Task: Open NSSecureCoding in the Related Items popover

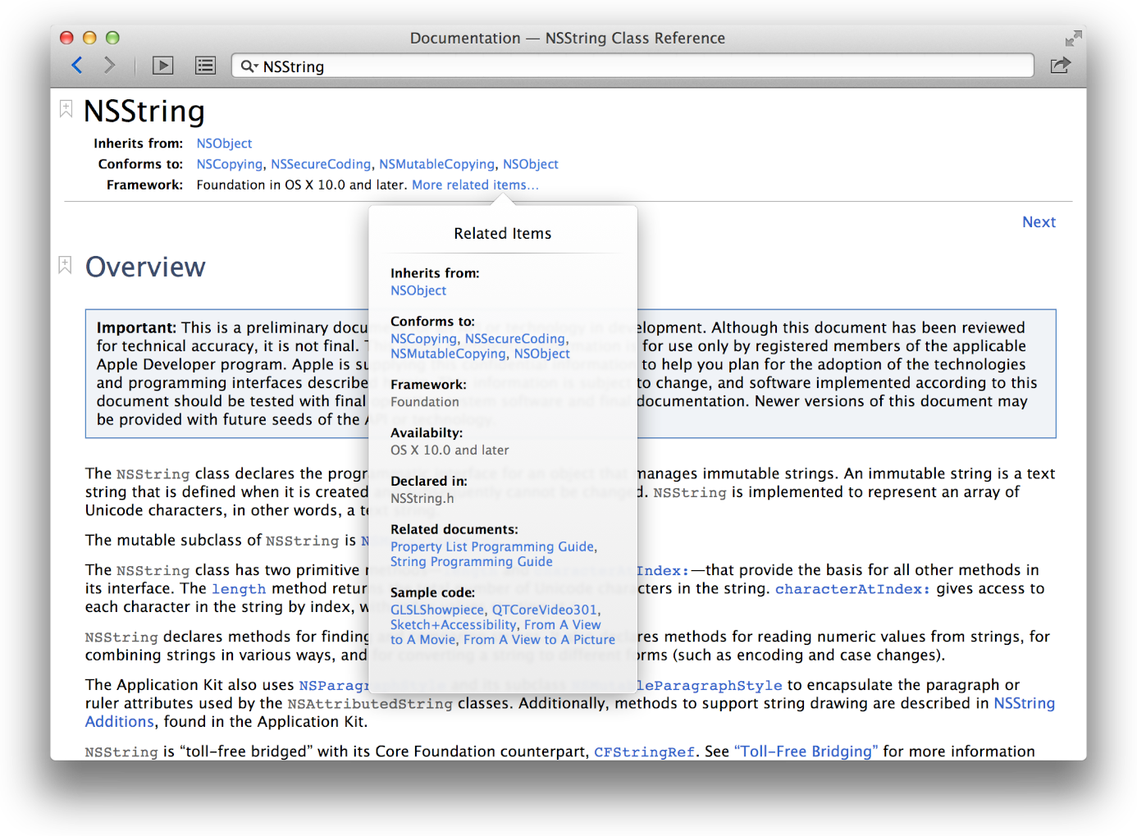Action: pyautogui.click(x=515, y=339)
